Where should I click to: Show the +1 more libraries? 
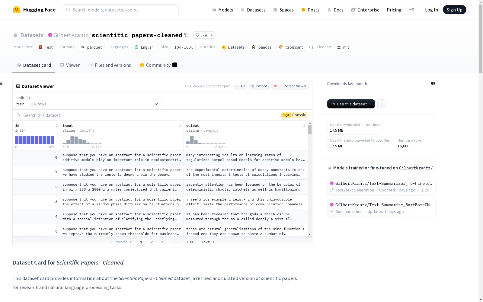pos(311,47)
